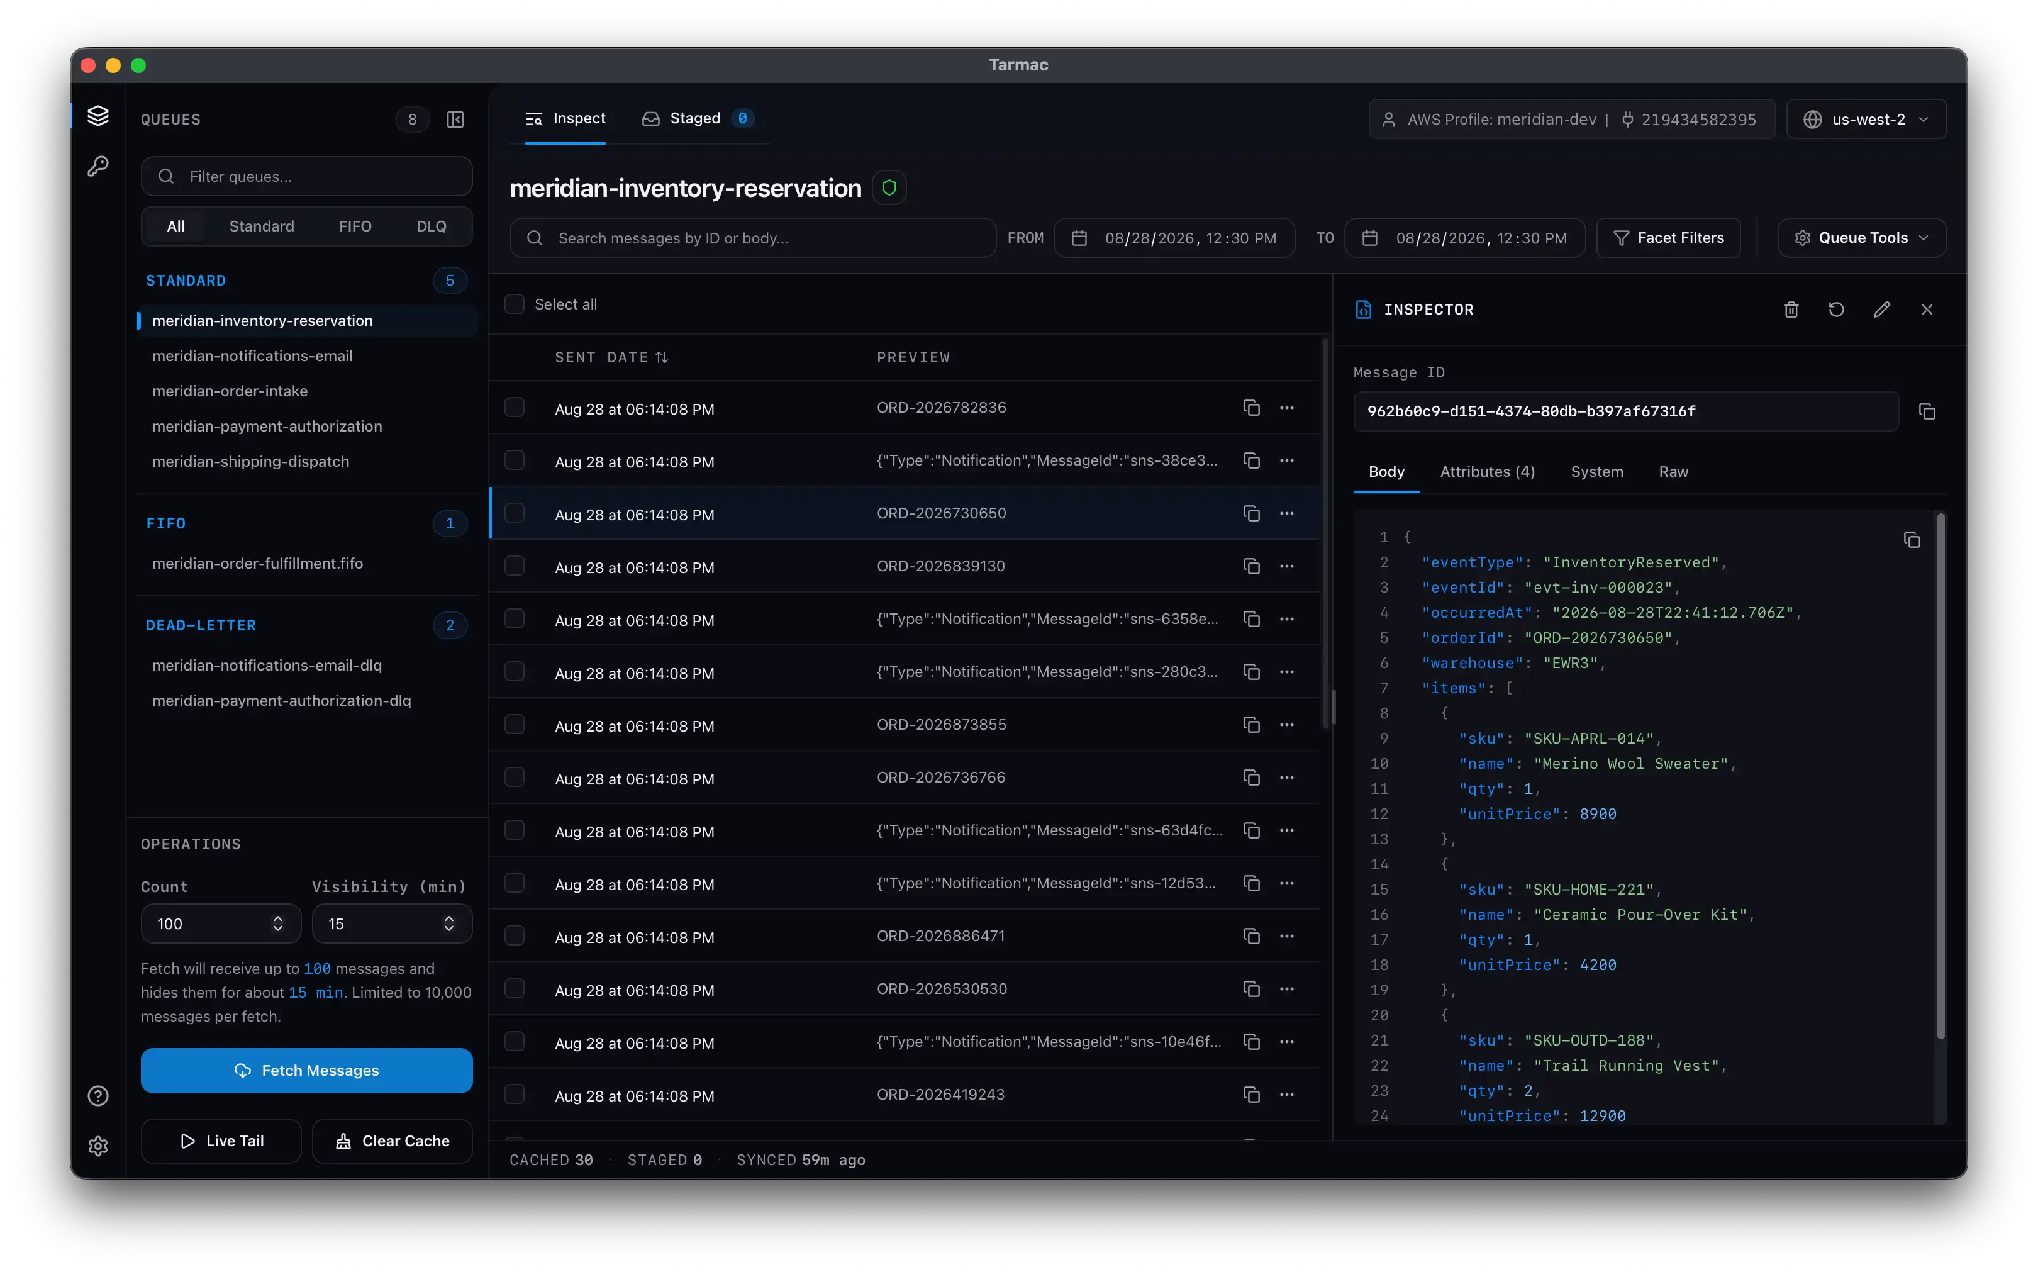
Task: Open the FROM date picker
Action: (x=1174, y=238)
